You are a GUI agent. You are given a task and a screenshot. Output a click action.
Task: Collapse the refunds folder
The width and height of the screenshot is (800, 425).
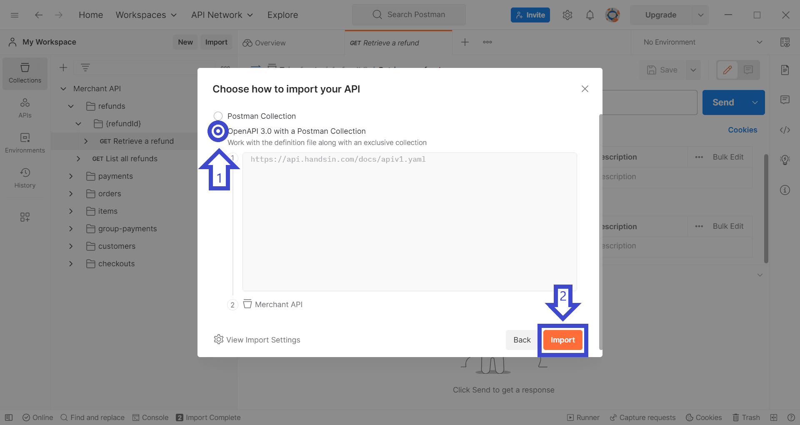(x=71, y=106)
